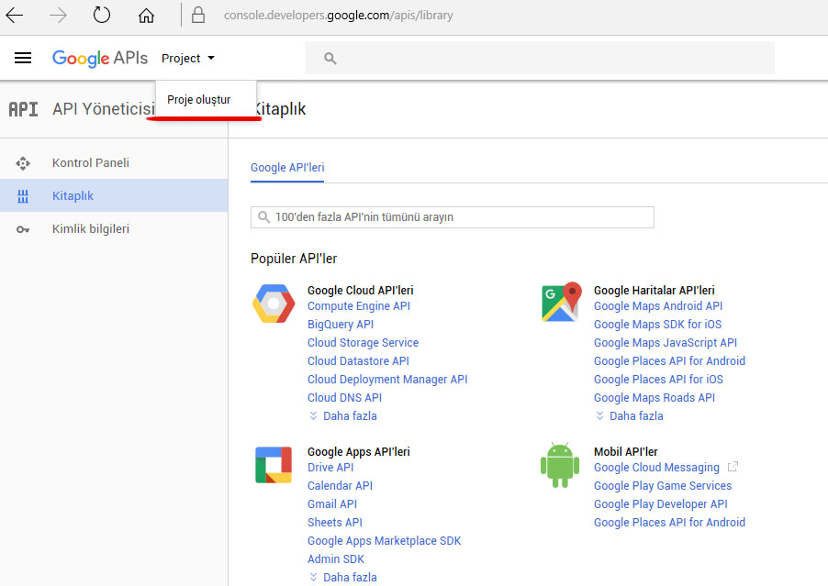
Task: Click the magnifier icon in top search bar
Action: [330, 58]
